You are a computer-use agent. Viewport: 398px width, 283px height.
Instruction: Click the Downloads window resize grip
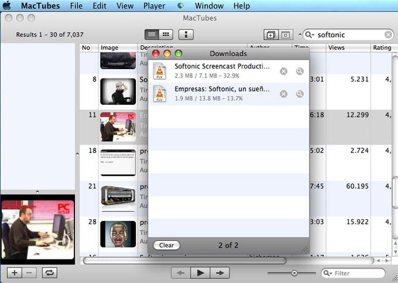(304, 250)
